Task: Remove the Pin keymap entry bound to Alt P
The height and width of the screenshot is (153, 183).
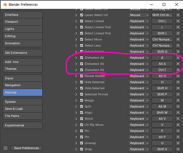Action: coord(178,137)
